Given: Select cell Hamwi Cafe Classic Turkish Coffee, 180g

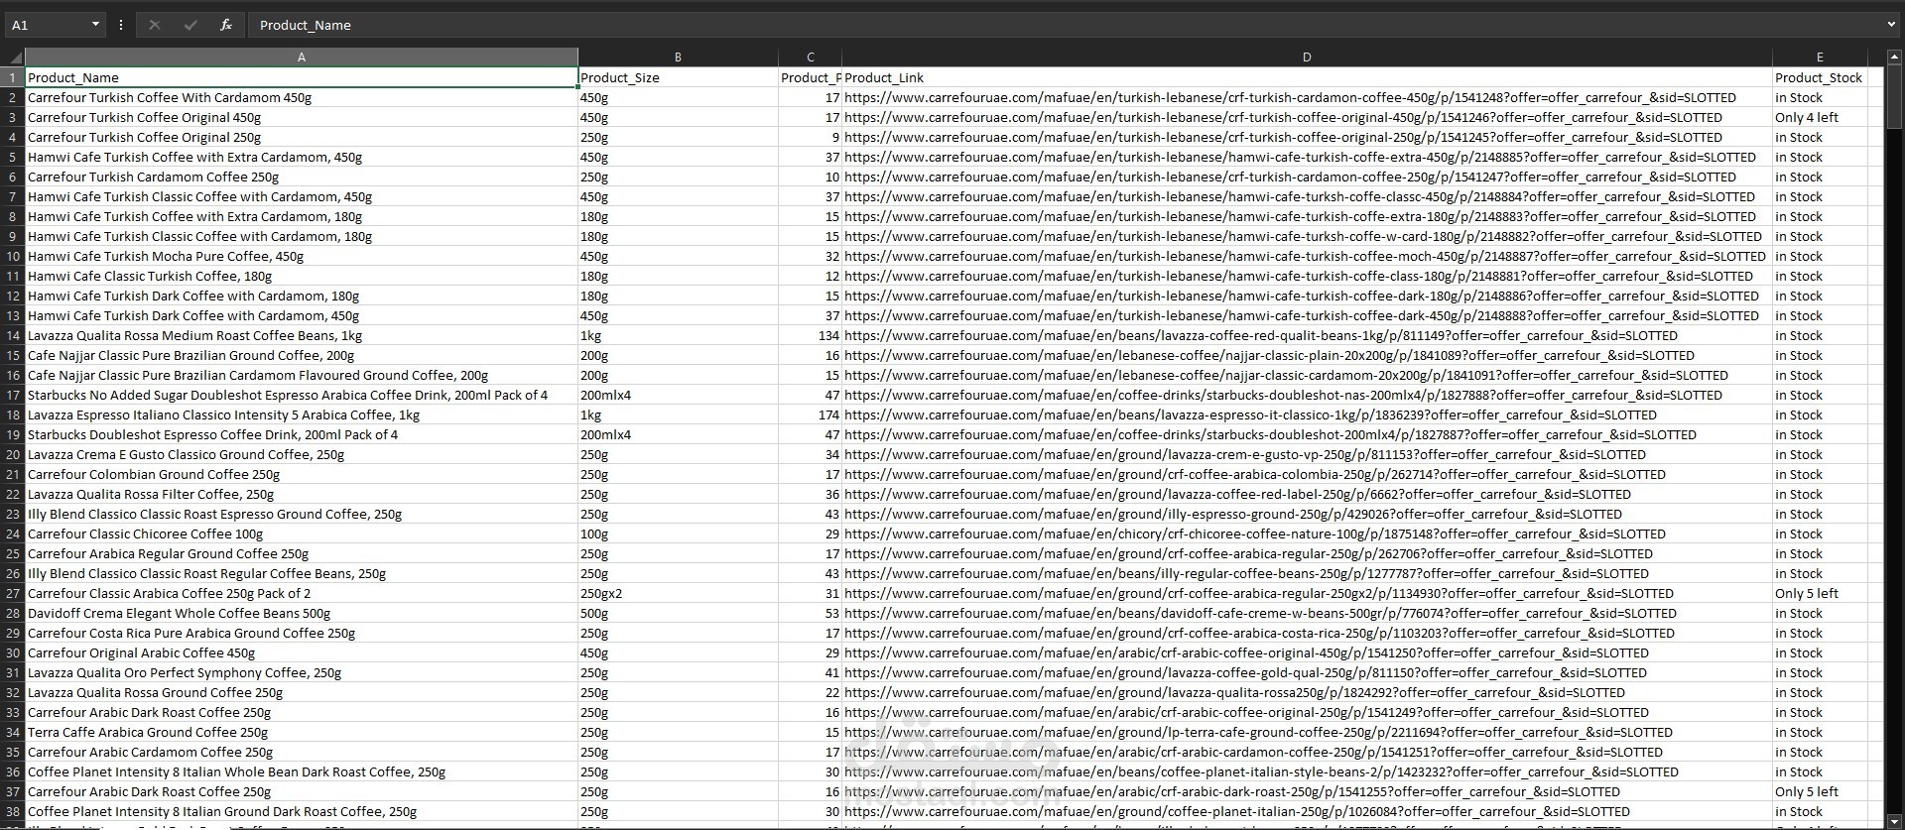Looking at the screenshot, I should (x=302, y=276).
